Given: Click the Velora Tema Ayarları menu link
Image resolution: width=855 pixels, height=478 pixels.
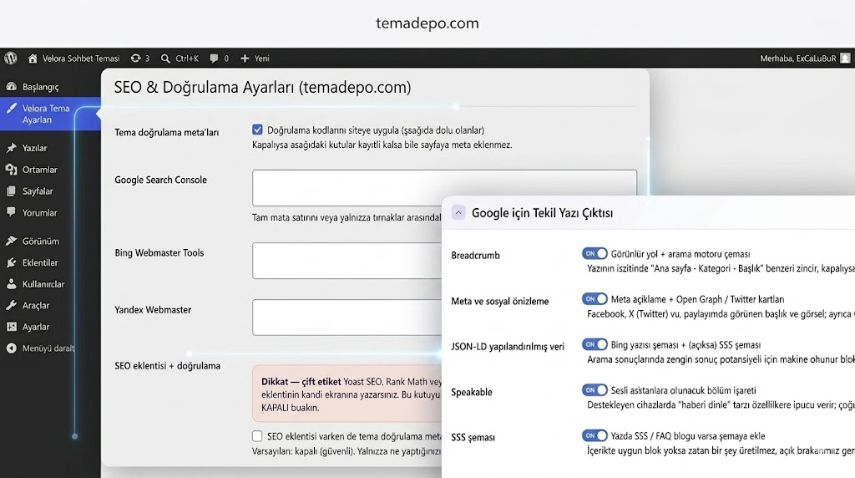Looking at the screenshot, I should (x=46, y=114).
